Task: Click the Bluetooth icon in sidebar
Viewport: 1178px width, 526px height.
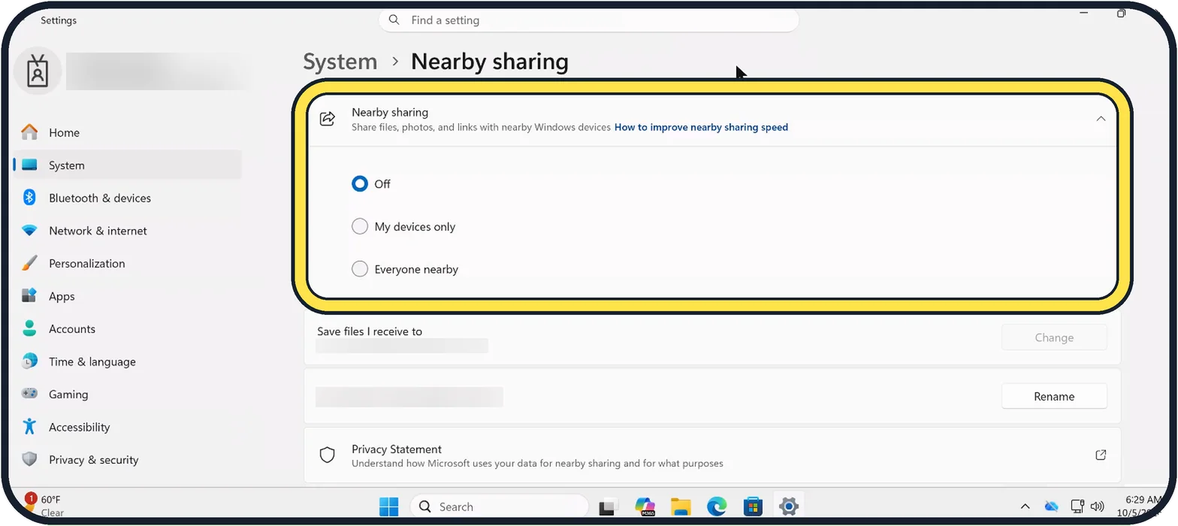Action: (x=29, y=198)
